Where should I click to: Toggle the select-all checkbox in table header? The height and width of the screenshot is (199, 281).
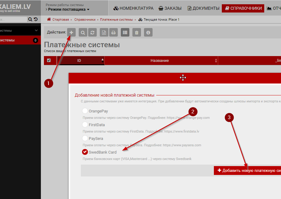pos(49,61)
